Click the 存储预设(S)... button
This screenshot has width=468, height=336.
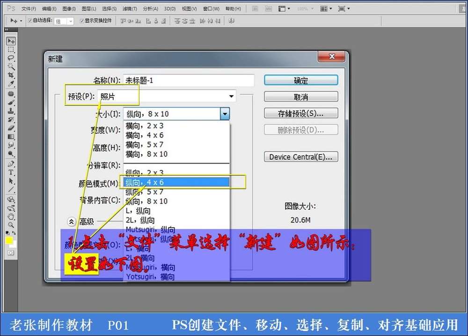(x=301, y=113)
